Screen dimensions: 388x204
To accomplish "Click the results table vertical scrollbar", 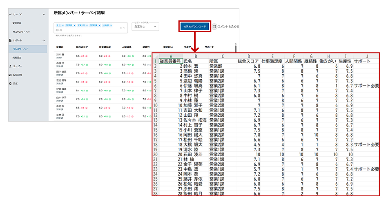I will pos(236,47).
